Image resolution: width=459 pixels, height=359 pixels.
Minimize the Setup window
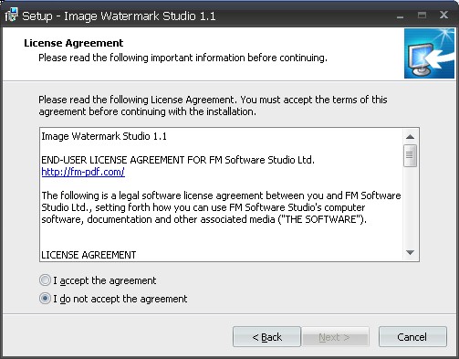(401, 16)
